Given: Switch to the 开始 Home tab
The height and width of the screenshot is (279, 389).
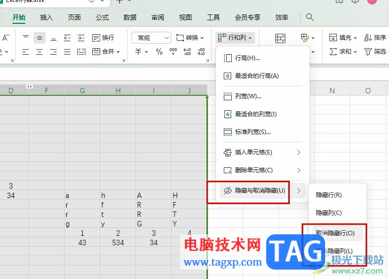Looking at the screenshot, I should (19, 17).
